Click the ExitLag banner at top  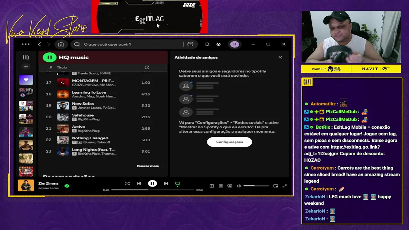point(150,17)
